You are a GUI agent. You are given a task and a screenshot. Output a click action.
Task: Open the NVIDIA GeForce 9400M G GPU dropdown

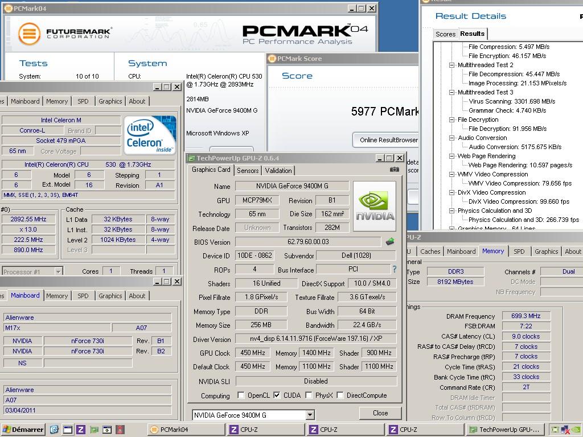tap(310, 415)
